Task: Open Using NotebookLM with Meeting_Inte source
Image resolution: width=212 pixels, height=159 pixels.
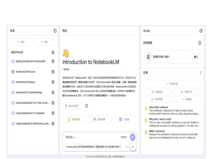Action: point(33,123)
